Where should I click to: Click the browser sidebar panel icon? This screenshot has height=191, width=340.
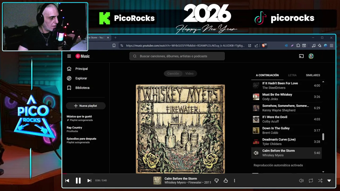pyautogui.click(x=304, y=46)
